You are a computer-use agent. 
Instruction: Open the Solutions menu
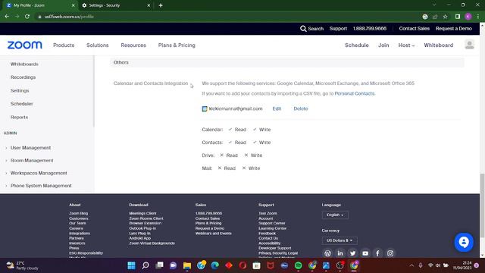(98, 45)
